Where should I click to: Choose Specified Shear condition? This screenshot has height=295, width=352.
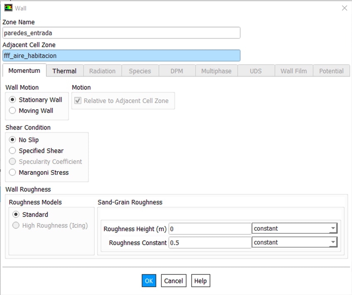coord(12,151)
